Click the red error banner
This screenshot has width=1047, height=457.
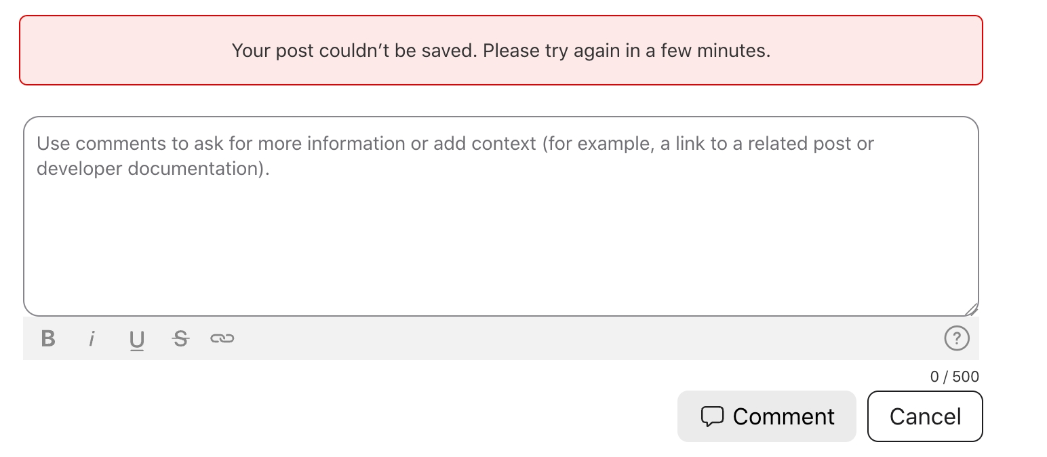(501, 50)
